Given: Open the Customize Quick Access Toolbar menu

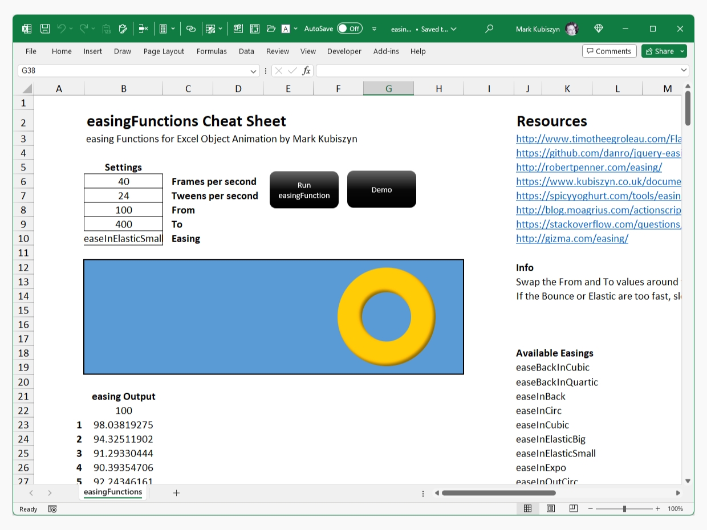Looking at the screenshot, I should [375, 28].
